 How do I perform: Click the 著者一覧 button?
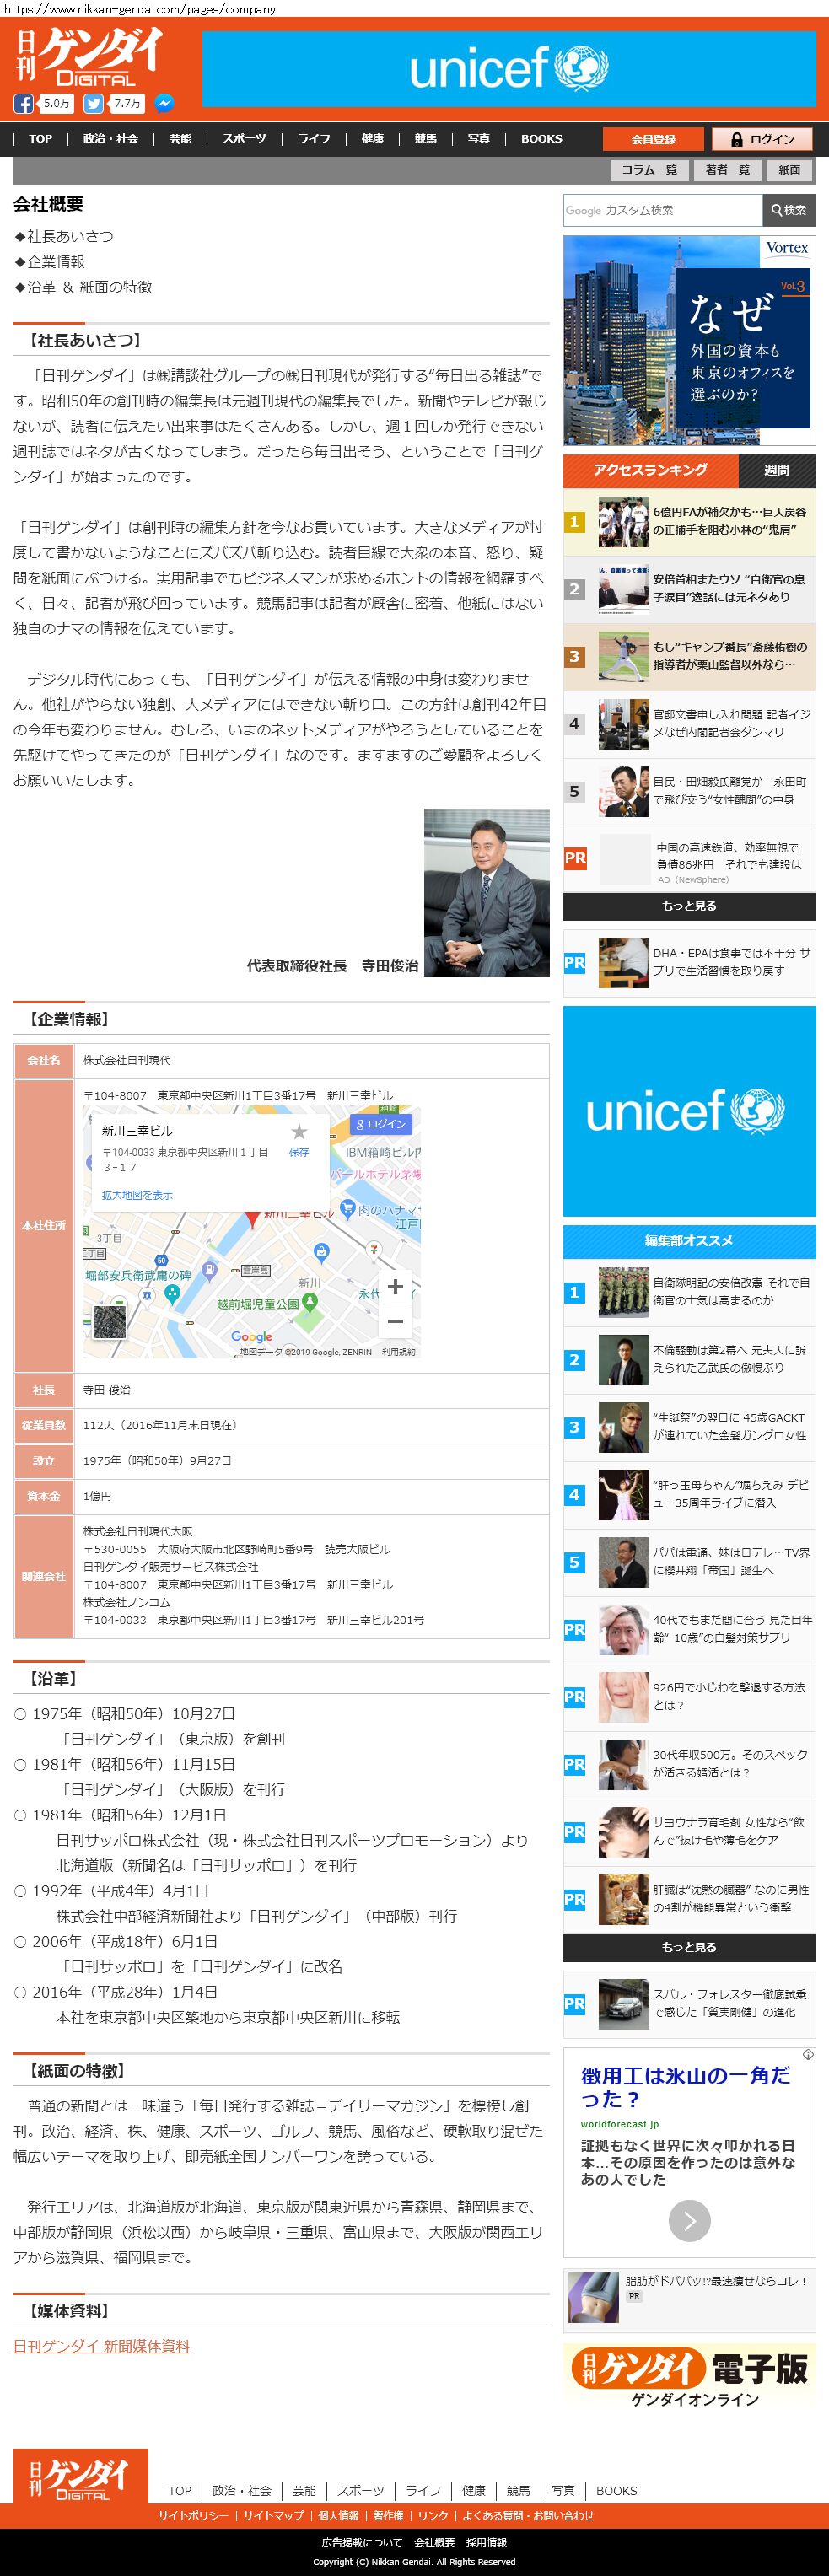click(x=727, y=170)
